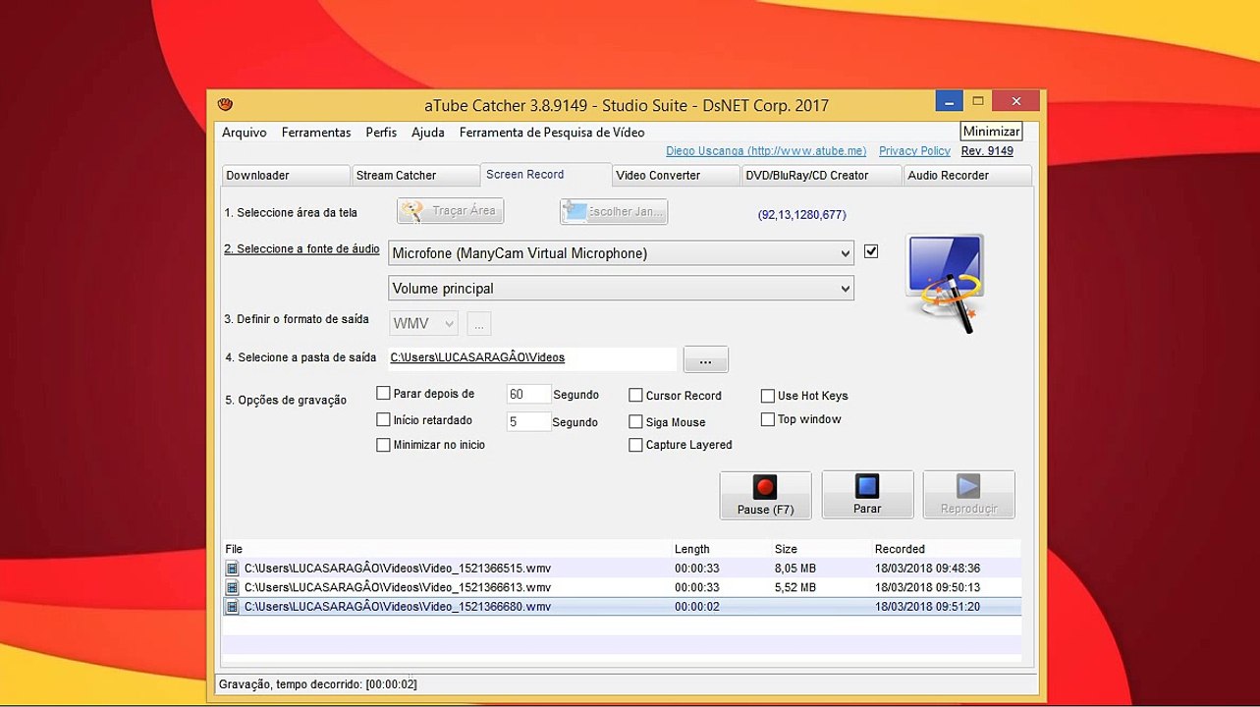Click the Escolher Janela button
The image size is (1260, 707).
[x=614, y=211]
